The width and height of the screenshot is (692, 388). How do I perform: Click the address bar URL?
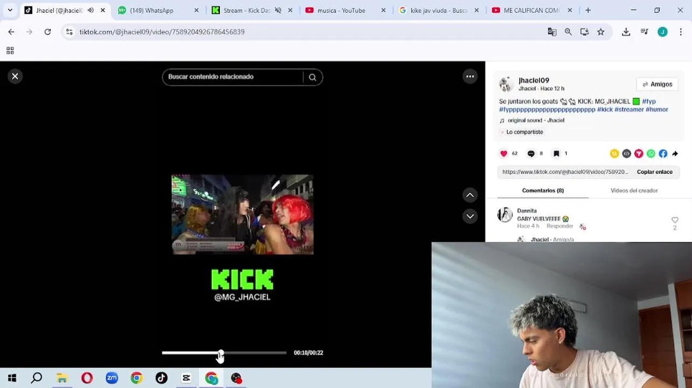(162, 32)
